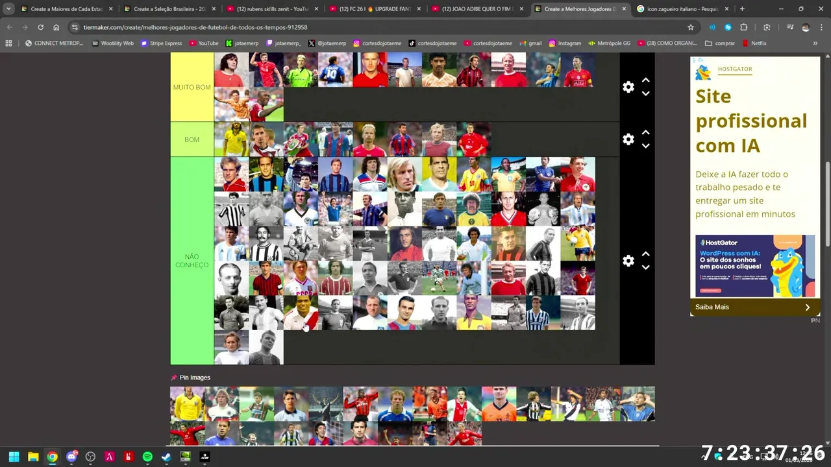The image size is (831, 467).
Task: Open the Stripe Express bookmark
Action: point(162,43)
